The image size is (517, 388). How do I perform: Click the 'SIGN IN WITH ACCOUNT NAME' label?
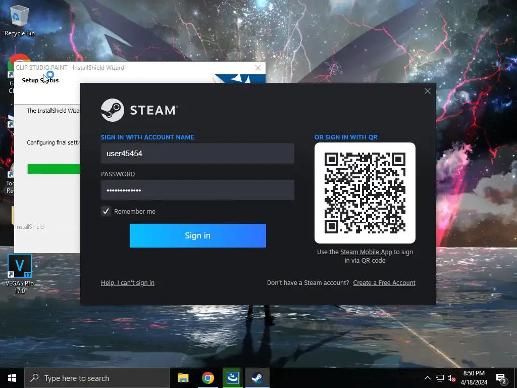[x=147, y=137]
